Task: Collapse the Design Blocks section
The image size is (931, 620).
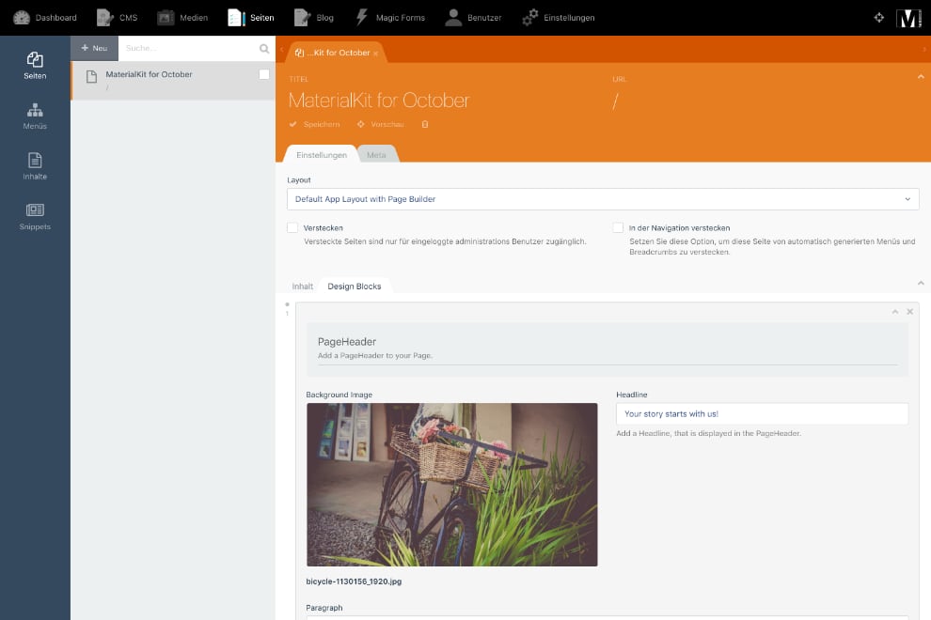Action: point(921,283)
